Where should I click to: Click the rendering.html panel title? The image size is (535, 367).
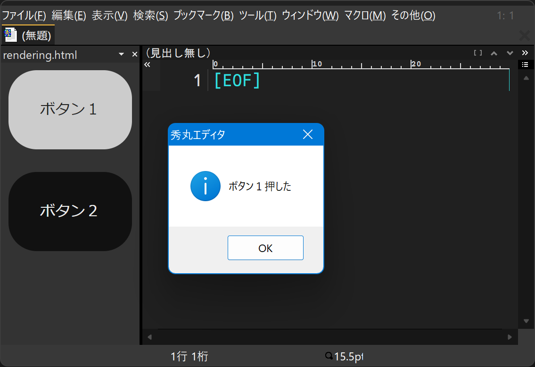(40, 55)
